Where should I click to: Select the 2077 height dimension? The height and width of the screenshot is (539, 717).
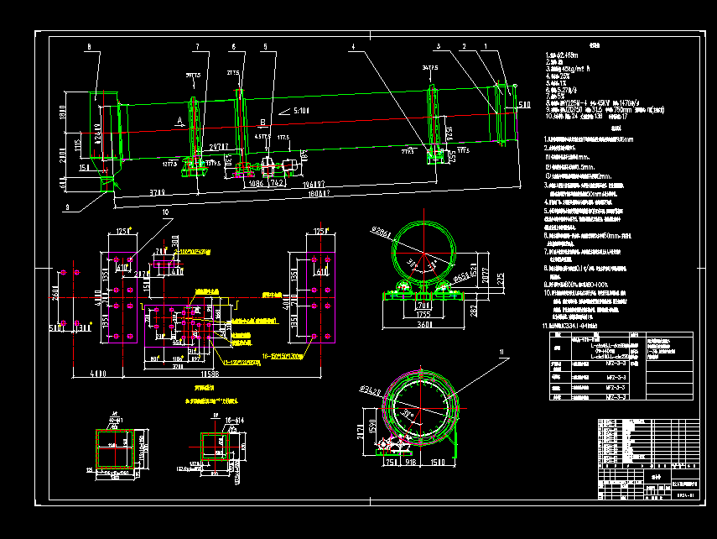point(486,275)
